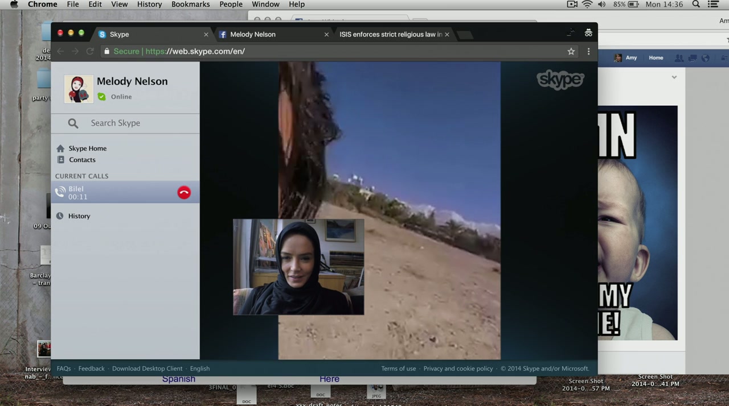Switch to the Melody Nelson Facebook tab
Screen dimensions: 729x406
(272, 34)
